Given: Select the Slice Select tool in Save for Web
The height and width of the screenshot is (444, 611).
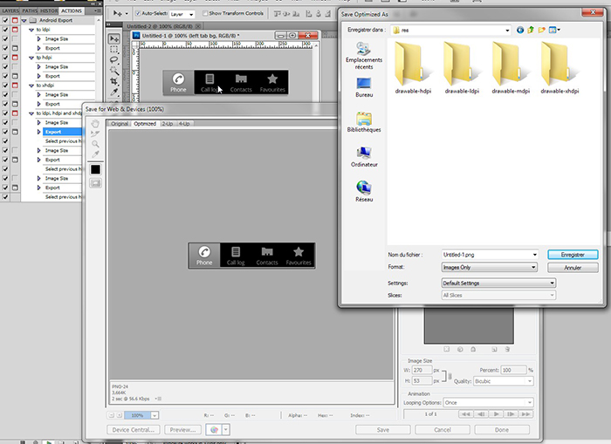Looking at the screenshot, I should pyautogui.click(x=95, y=133).
